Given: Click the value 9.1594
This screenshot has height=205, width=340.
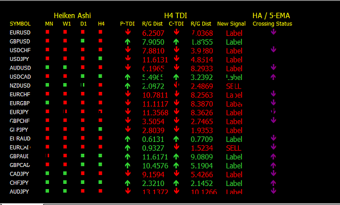Looking at the screenshot, I should (153, 175).
